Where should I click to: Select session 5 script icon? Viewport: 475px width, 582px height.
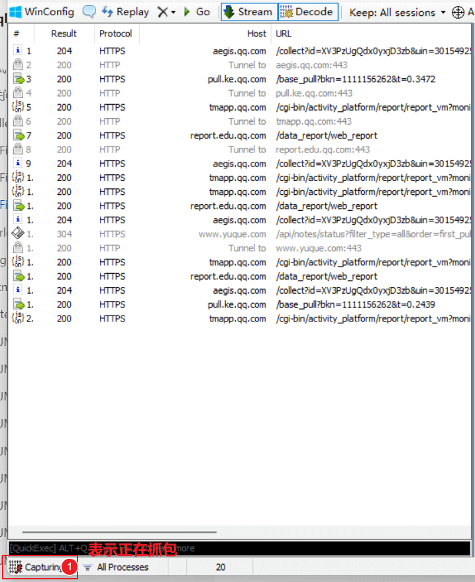pyautogui.click(x=18, y=107)
